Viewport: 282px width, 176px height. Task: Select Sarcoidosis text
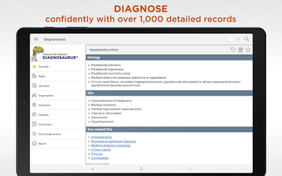(99, 117)
